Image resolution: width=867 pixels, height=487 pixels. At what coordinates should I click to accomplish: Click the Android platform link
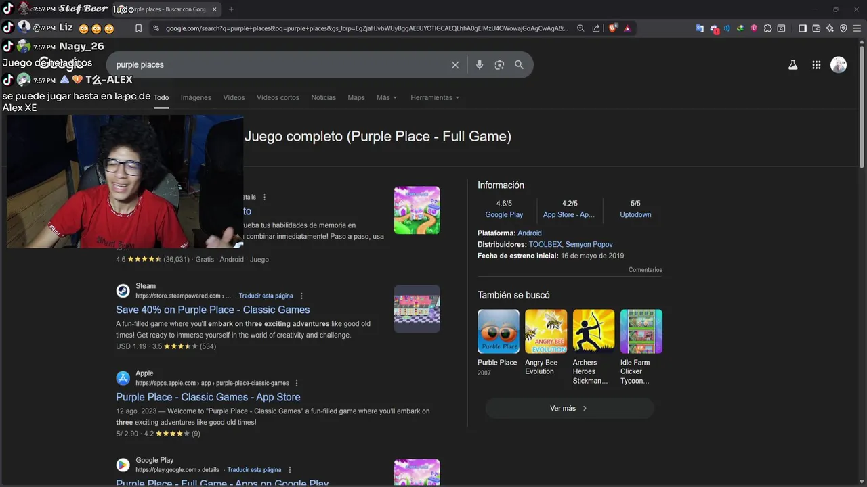click(x=530, y=233)
